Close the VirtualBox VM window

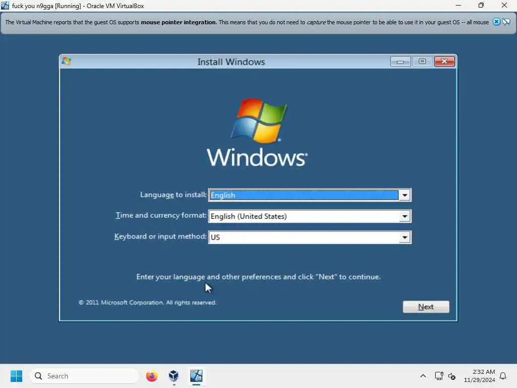[504, 5]
